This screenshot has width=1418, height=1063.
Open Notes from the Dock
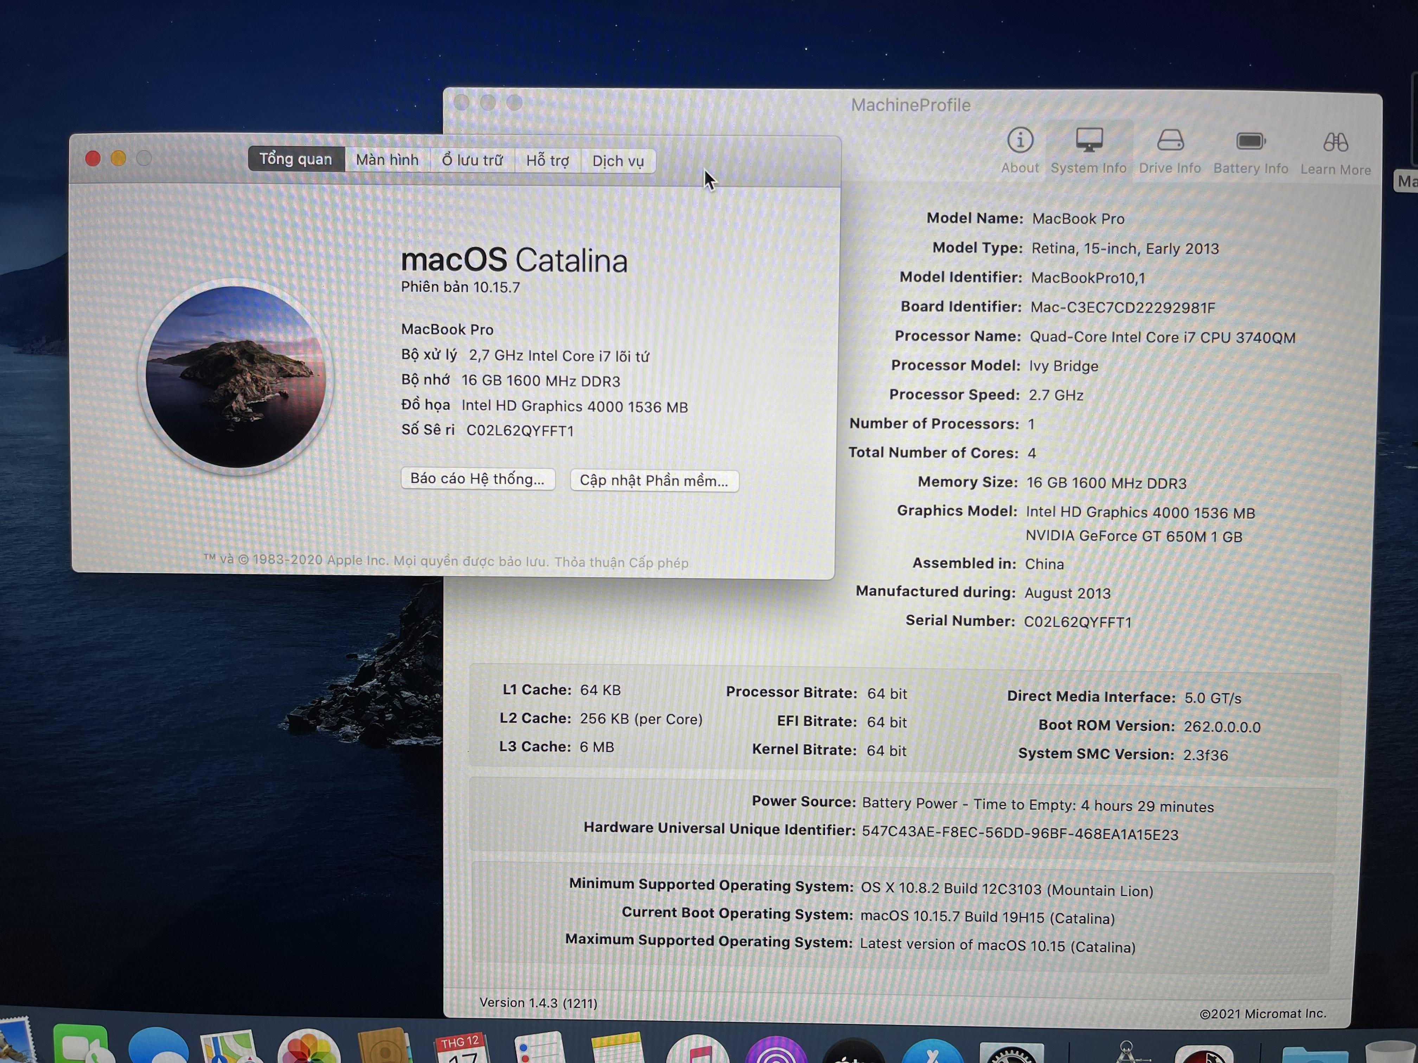617,1048
